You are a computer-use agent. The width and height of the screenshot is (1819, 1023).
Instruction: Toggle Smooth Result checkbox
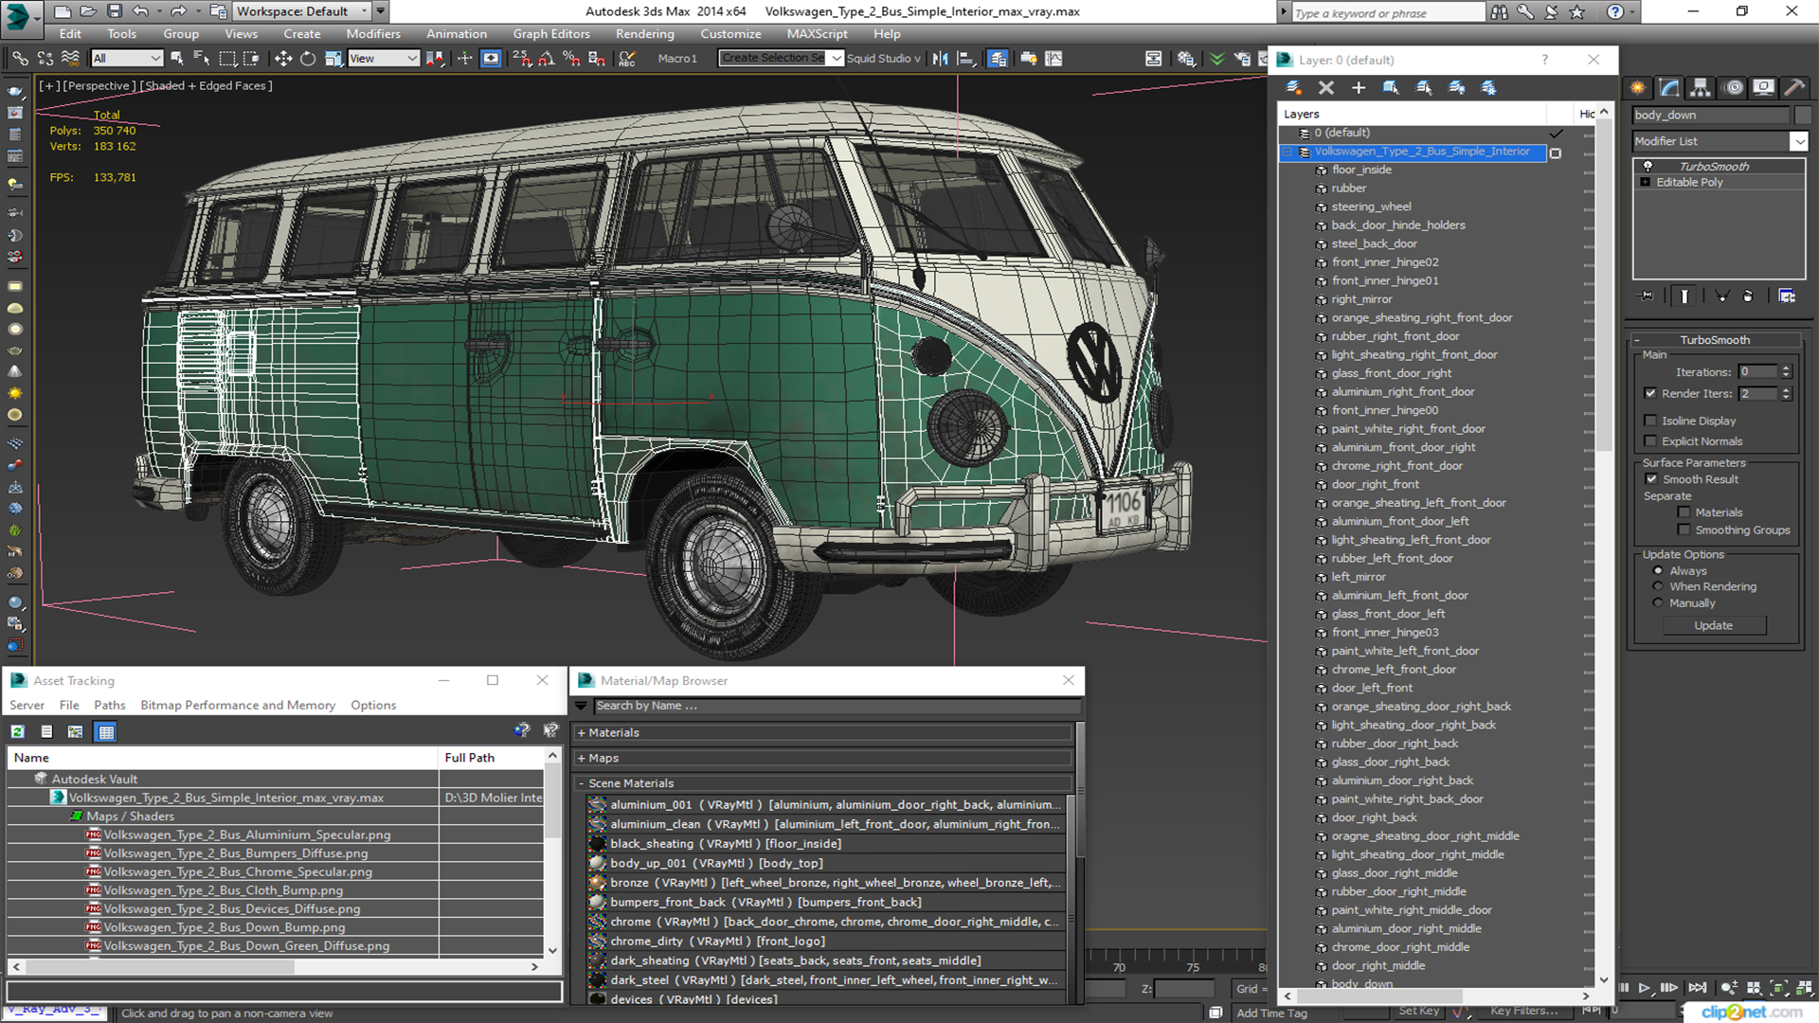pyautogui.click(x=1651, y=479)
